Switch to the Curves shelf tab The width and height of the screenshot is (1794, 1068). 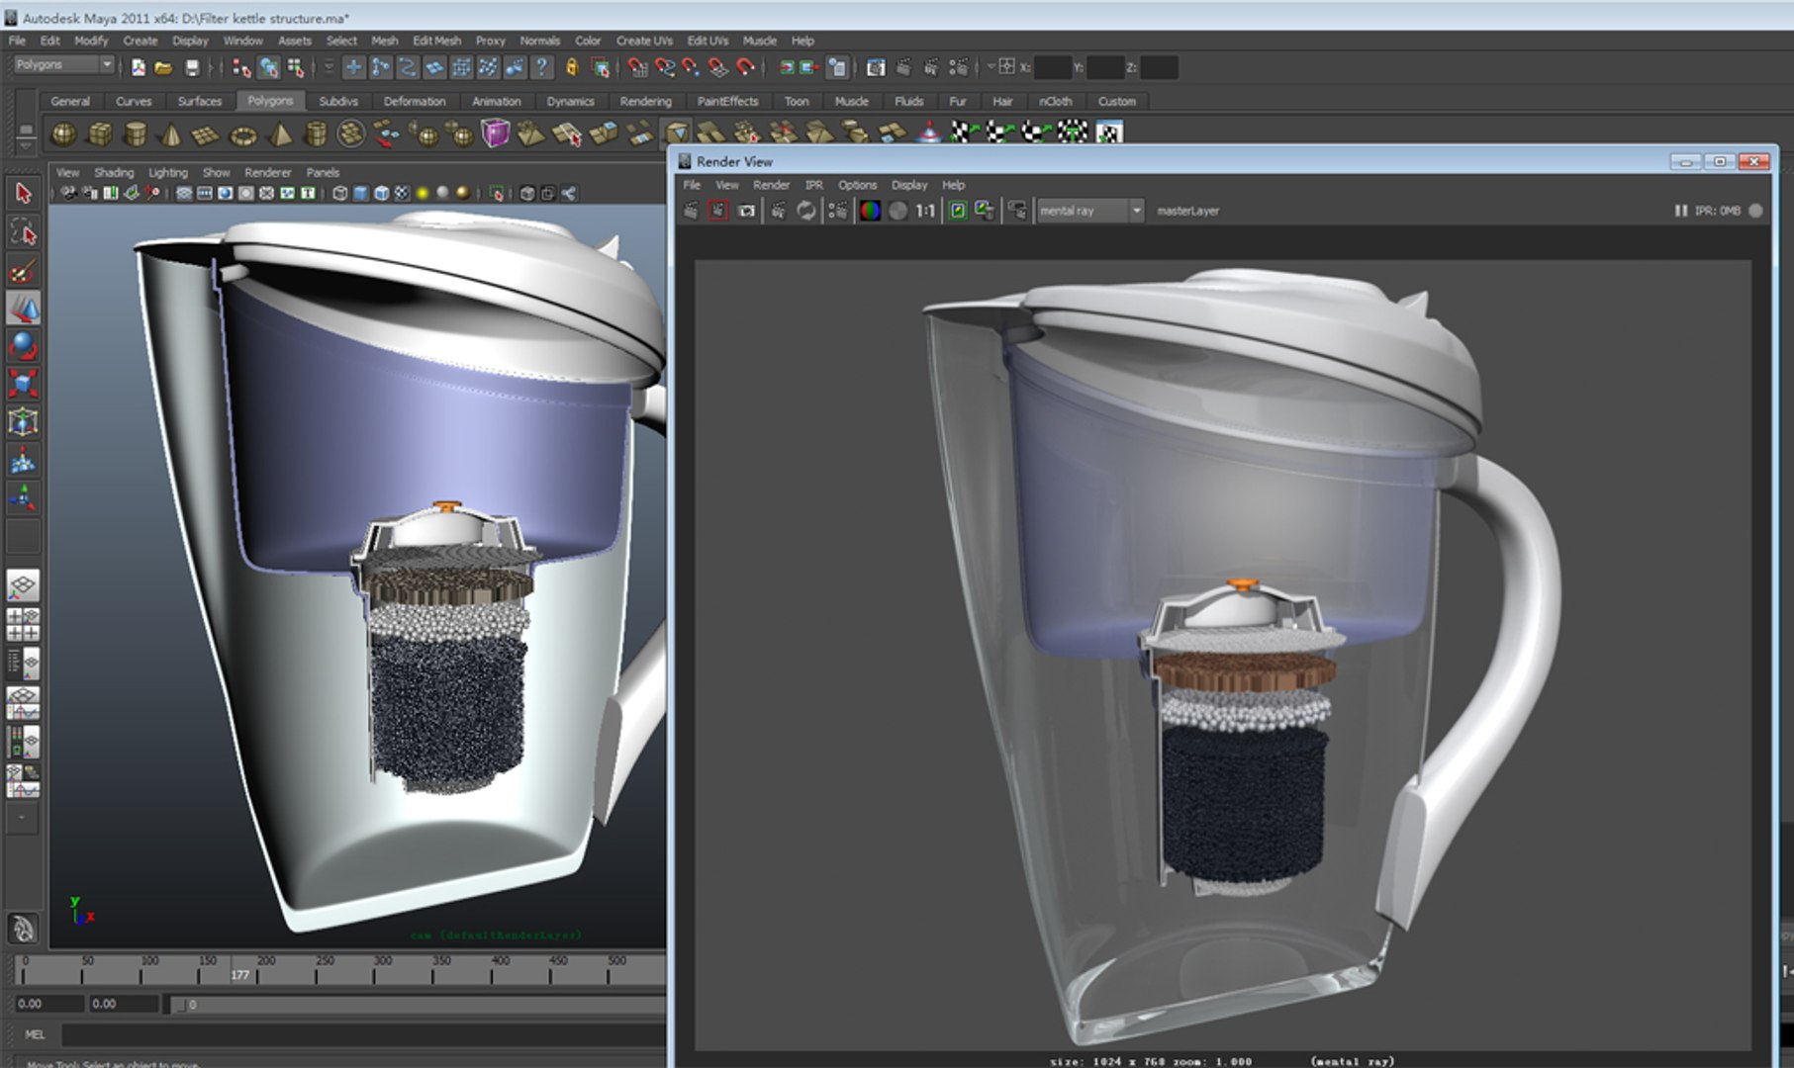(x=134, y=101)
